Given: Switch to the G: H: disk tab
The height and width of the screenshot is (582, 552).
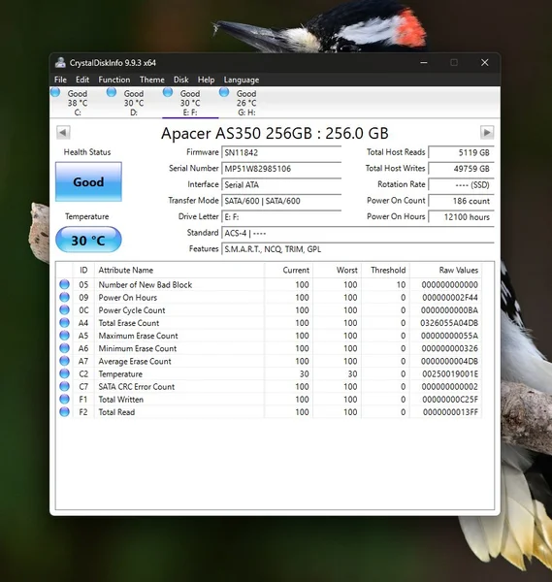Looking at the screenshot, I should [x=246, y=103].
